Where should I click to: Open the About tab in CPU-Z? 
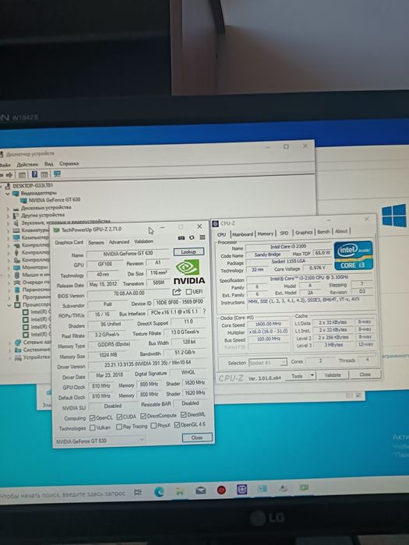click(x=341, y=231)
